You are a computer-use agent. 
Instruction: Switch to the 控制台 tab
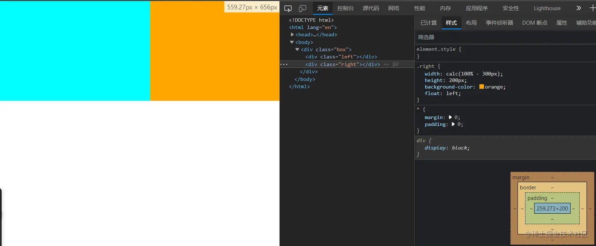point(346,8)
